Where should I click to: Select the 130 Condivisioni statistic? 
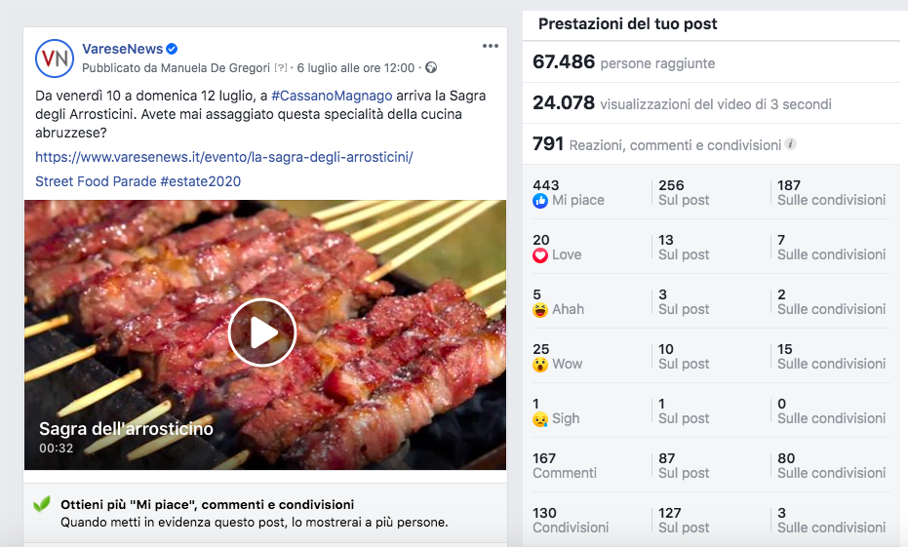(571, 520)
